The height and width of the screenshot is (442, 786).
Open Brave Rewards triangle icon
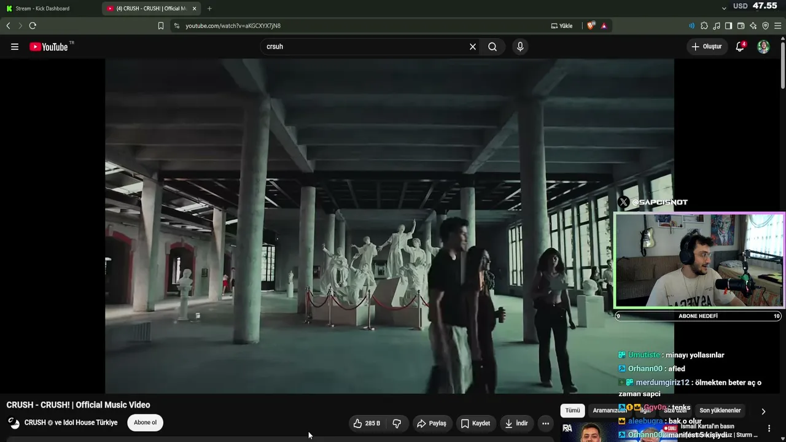(604, 26)
